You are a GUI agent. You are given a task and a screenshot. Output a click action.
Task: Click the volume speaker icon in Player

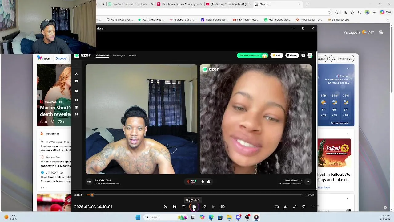pos(286,207)
